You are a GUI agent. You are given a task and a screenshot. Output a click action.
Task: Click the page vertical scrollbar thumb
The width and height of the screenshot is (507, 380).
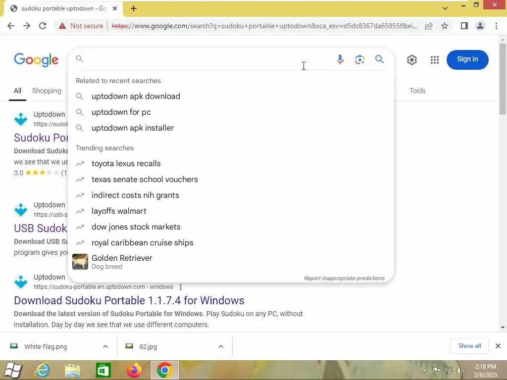(x=503, y=79)
